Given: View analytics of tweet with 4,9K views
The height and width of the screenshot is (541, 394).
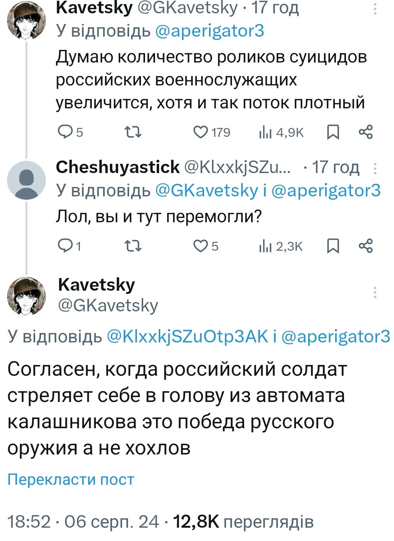Looking at the screenshot, I should coord(265,132).
